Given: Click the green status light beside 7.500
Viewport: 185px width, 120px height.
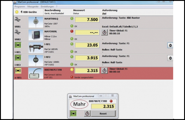Looking at the screenshot, I should (72, 18).
